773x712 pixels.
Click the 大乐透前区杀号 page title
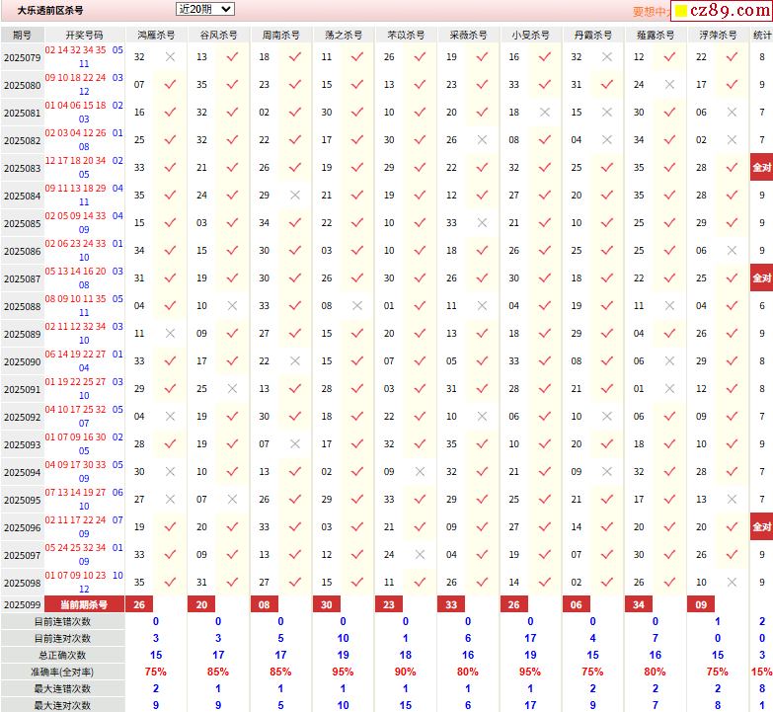point(50,10)
